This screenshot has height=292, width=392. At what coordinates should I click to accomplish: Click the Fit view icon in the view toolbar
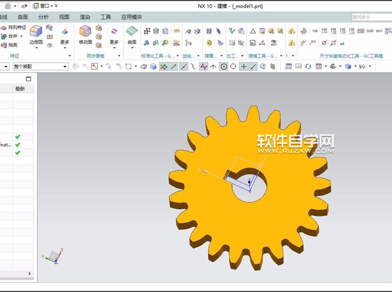pos(288,67)
